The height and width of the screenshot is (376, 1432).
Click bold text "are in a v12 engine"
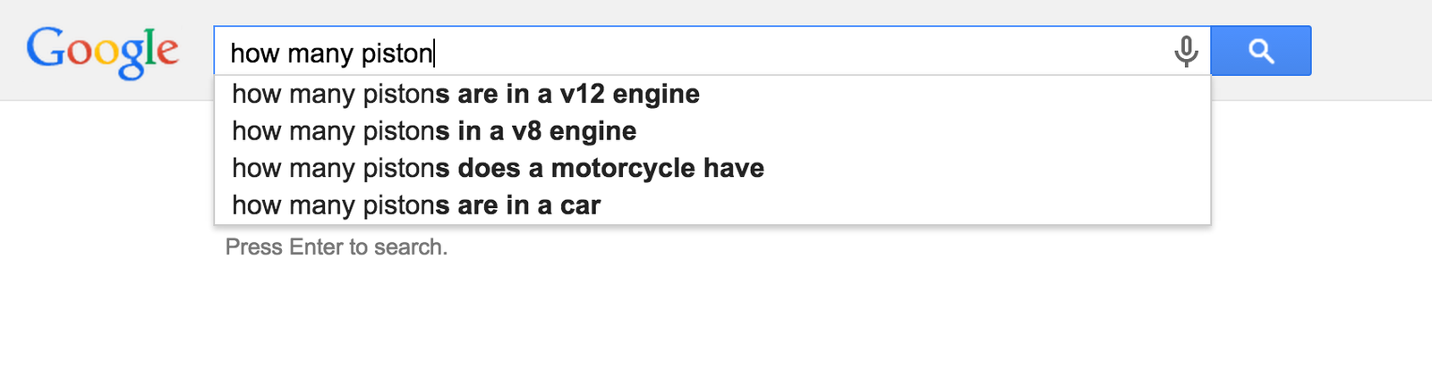579,94
